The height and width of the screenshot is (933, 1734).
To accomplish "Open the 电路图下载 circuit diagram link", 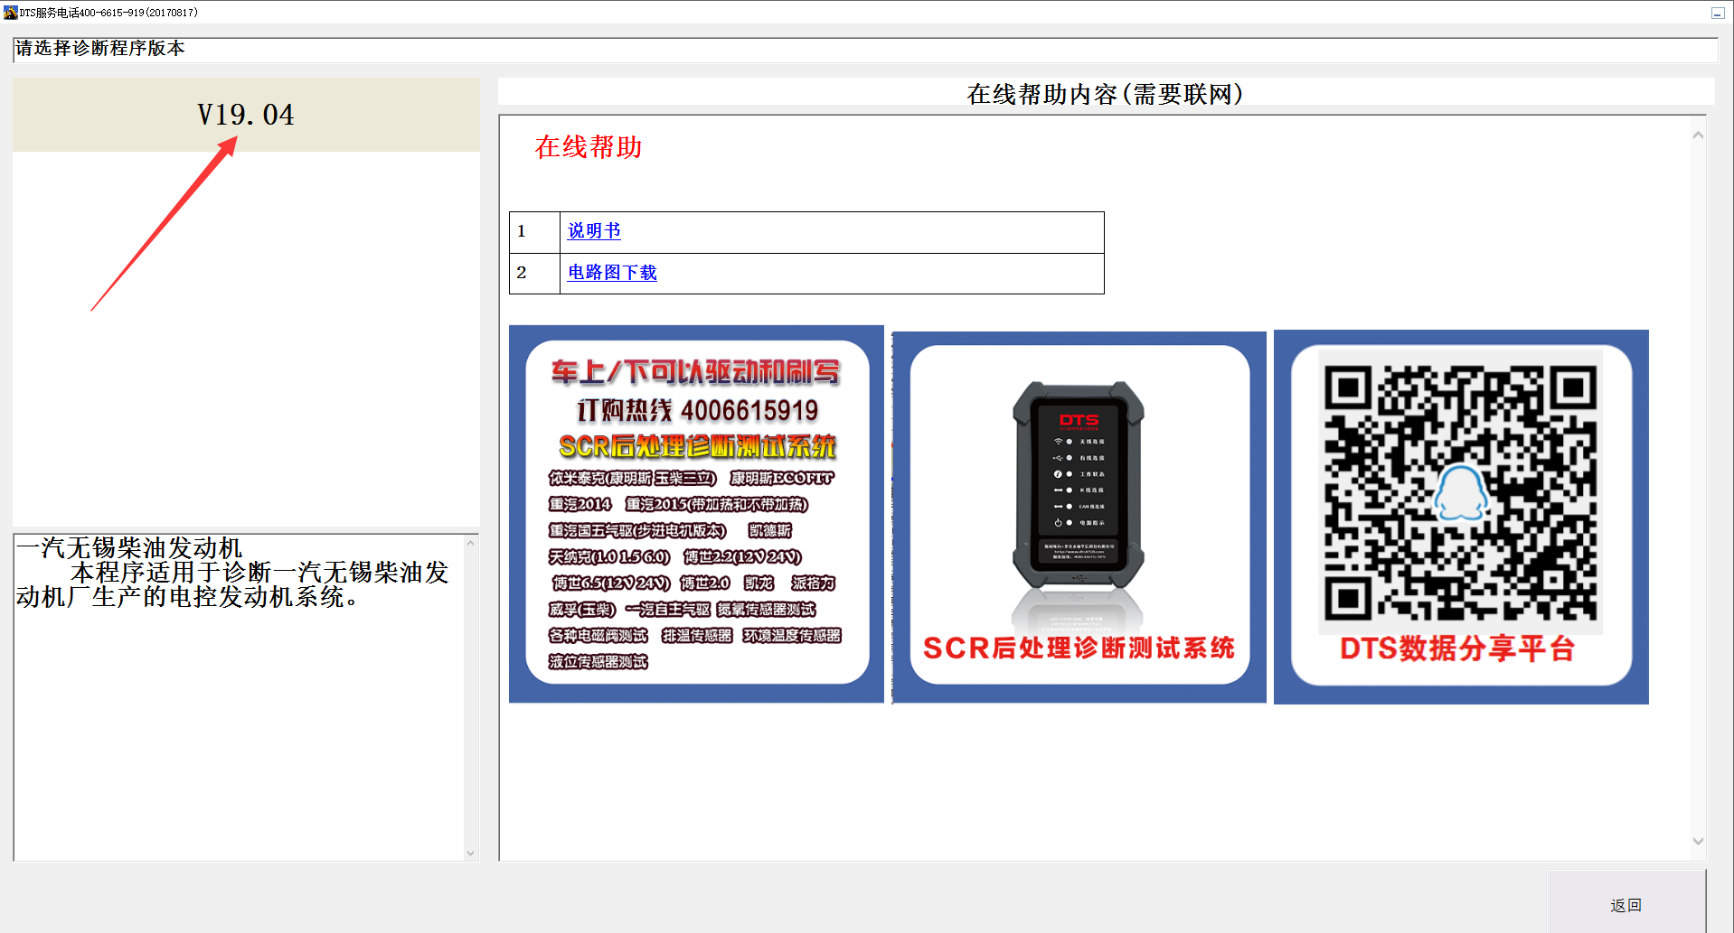I will 612,273.
